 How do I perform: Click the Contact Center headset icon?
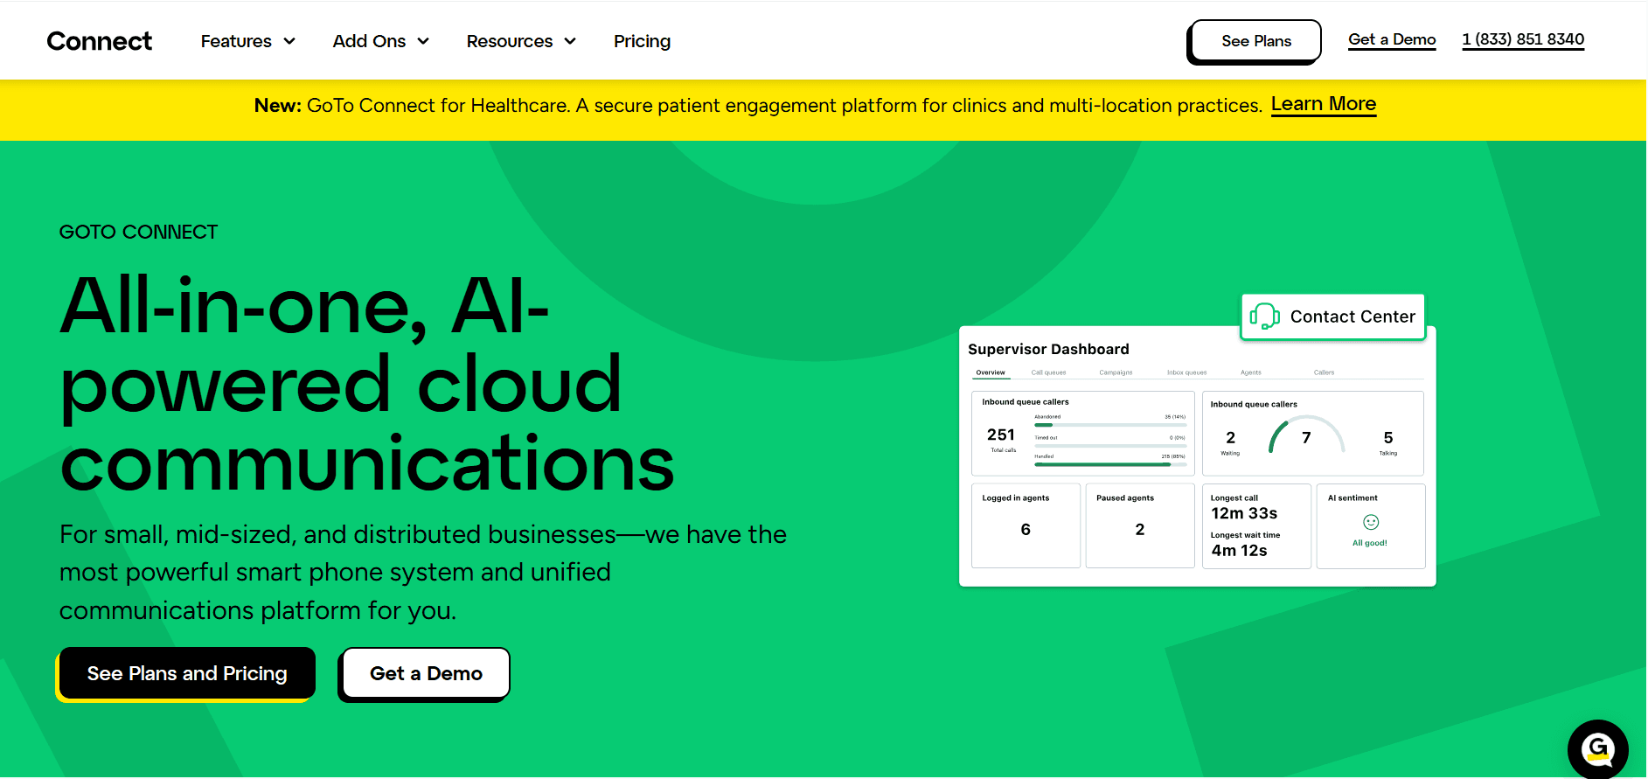(x=1264, y=316)
